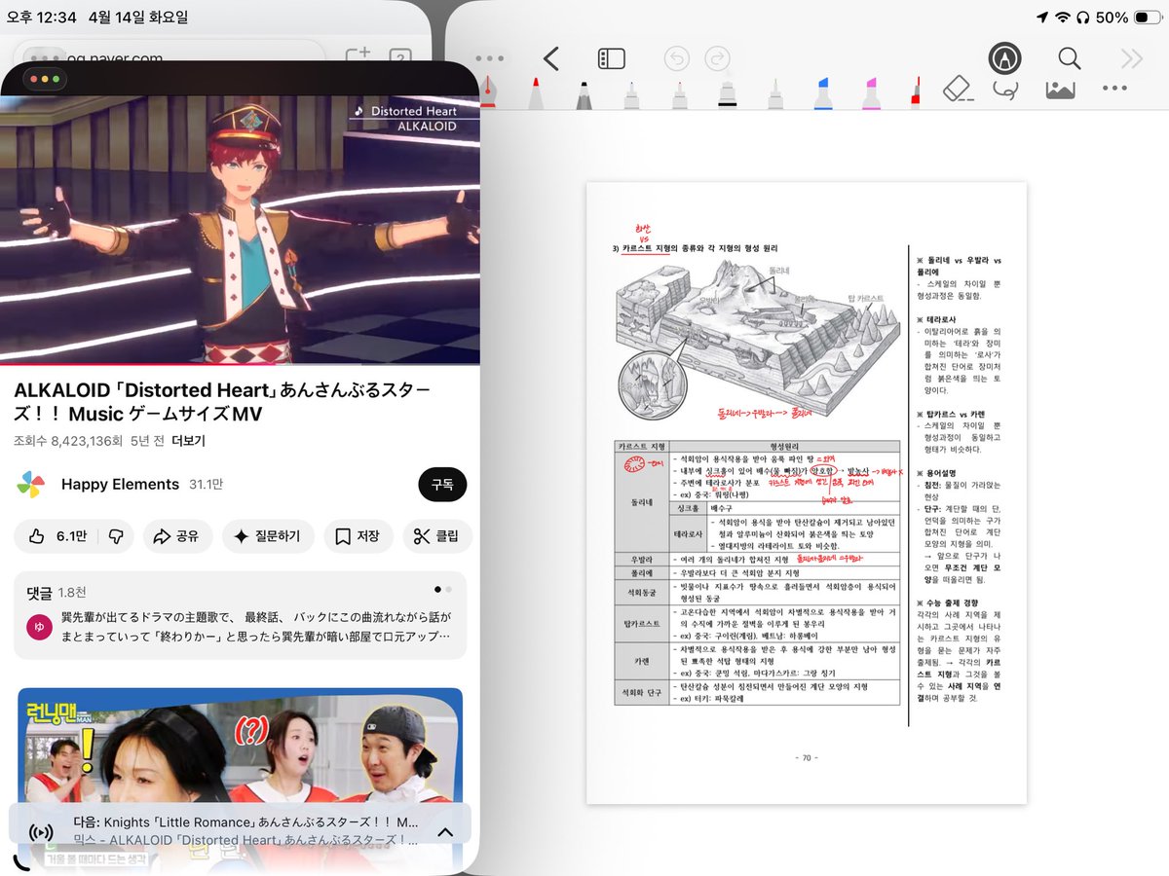This screenshot has width=1169, height=876.
Task: Select the red-tipped marker pen
Action: tap(536, 91)
